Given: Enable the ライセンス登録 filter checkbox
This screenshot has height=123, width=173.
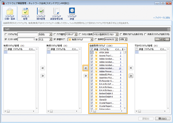Looking at the screenshot, I should coord(80,34).
